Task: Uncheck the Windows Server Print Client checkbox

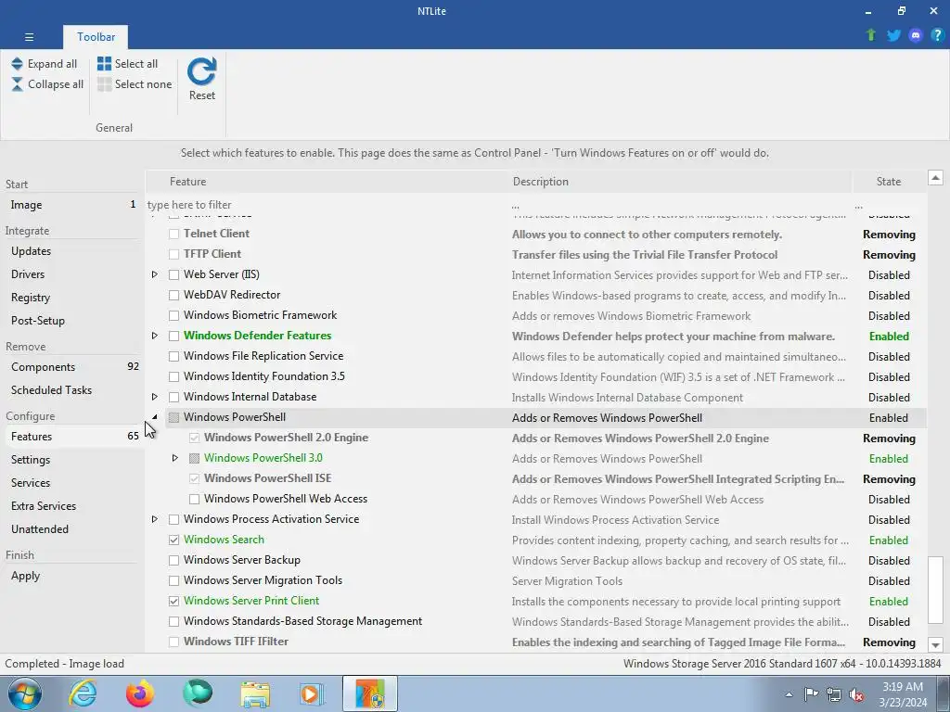Action: [173, 601]
